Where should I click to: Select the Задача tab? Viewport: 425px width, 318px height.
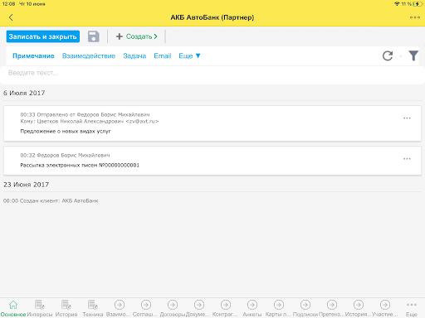tap(134, 56)
